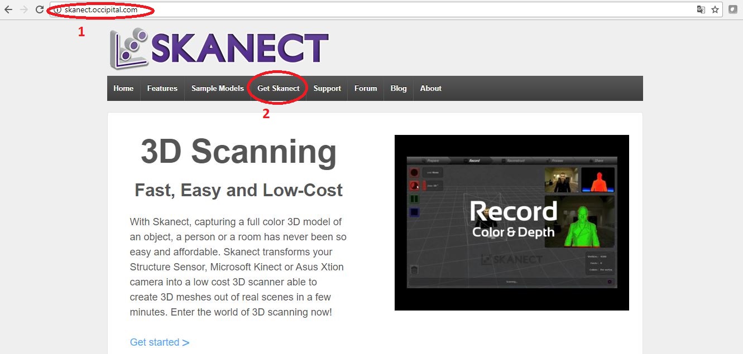
Task: Open site info icon beside the URL
Action: (57, 9)
